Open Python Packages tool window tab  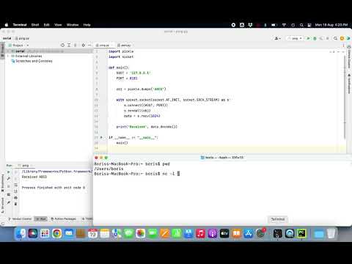tap(64, 219)
